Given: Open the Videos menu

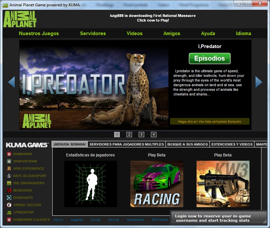Looking at the screenshot, I should point(134,33).
